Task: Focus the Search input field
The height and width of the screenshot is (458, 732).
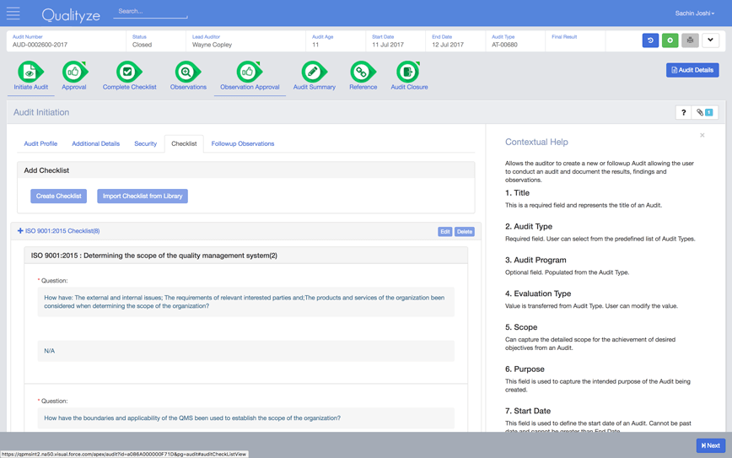Action: click(x=150, y=12)
